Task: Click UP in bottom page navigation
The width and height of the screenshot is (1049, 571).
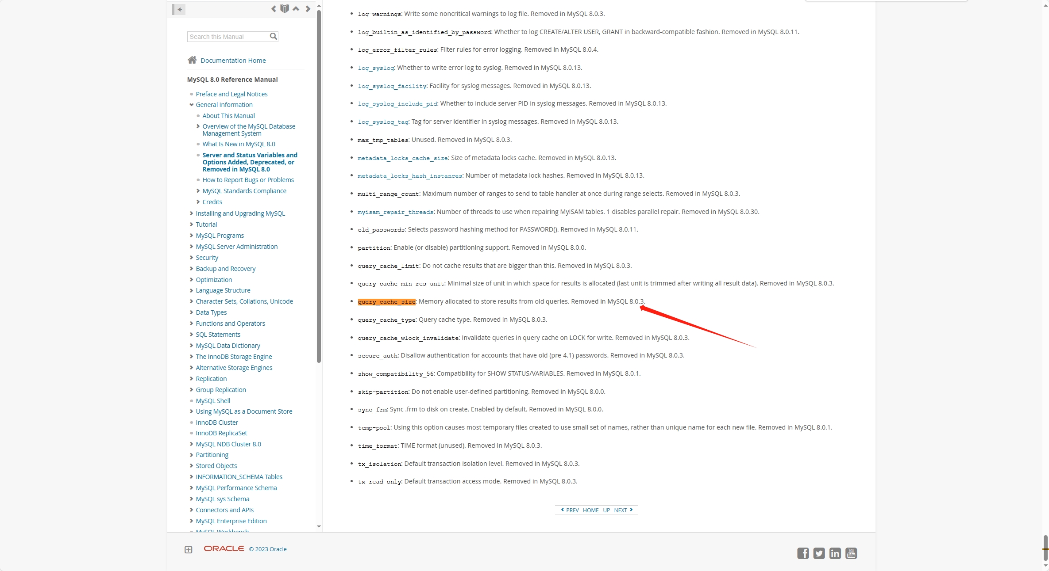Action: coord(606,510)
